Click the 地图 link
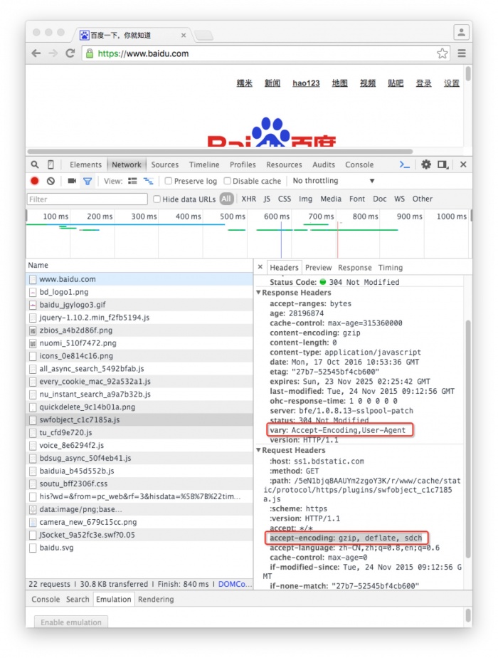 [339, 83]
